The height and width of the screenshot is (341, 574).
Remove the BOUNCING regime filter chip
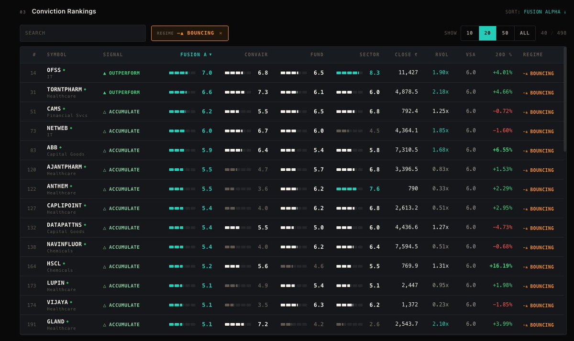click(x=221, y=33)
